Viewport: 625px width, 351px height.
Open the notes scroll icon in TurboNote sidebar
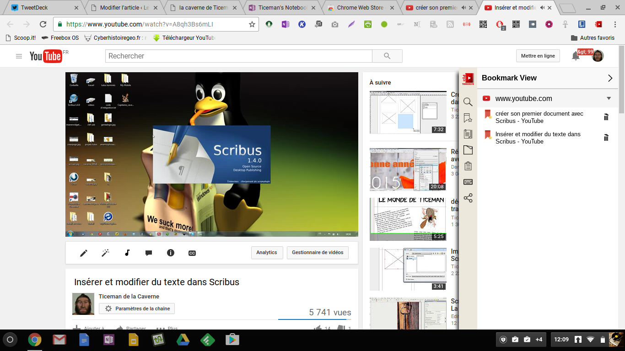468,134
